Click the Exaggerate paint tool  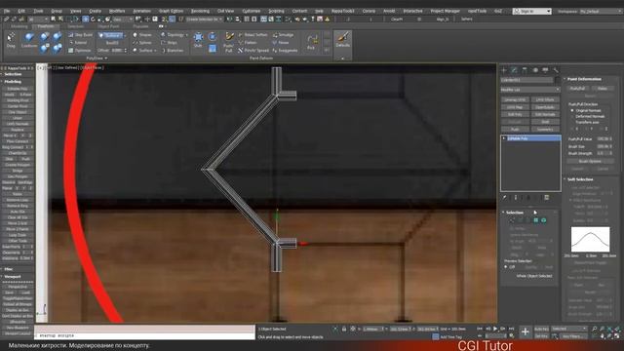coord(285,51)
